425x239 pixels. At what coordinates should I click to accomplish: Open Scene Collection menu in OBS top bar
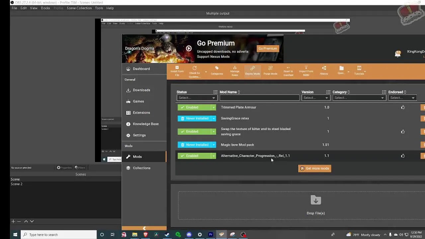[79, 8]
